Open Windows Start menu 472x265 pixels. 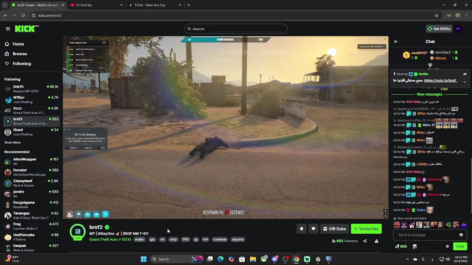(144, 259)
